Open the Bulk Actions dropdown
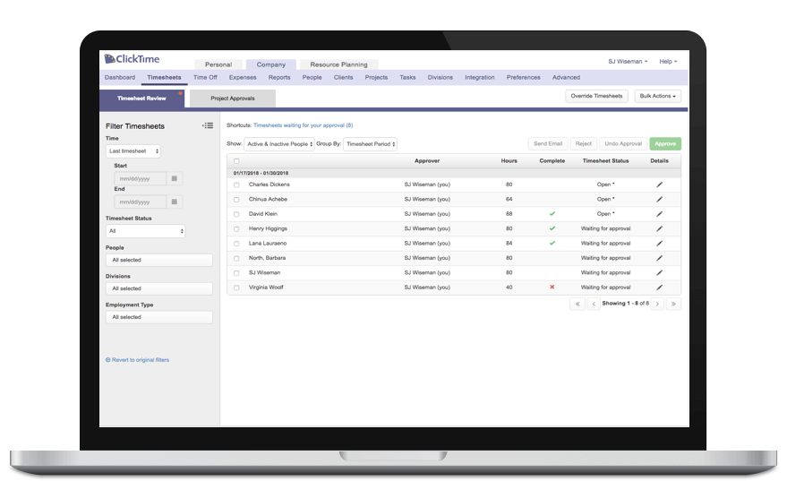 pyautogui.click(x=658, y=96)
